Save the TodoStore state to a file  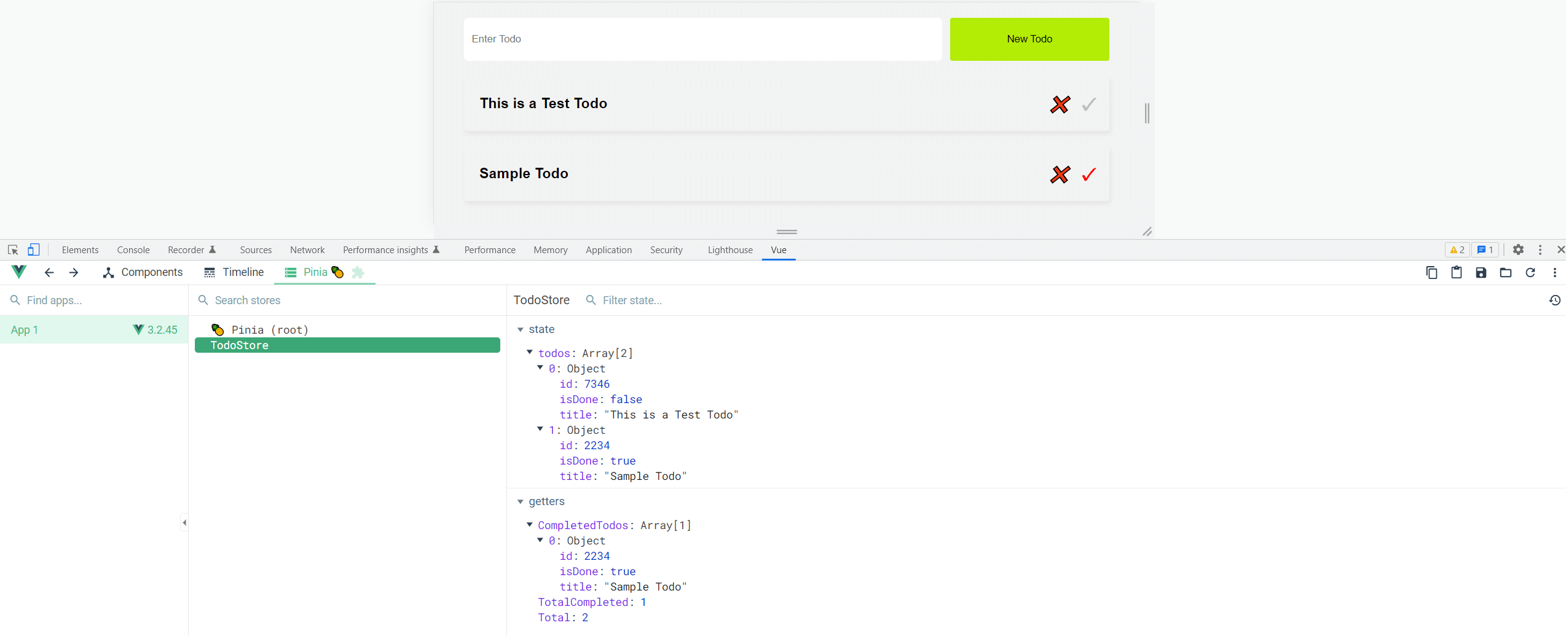point(1481,272)
